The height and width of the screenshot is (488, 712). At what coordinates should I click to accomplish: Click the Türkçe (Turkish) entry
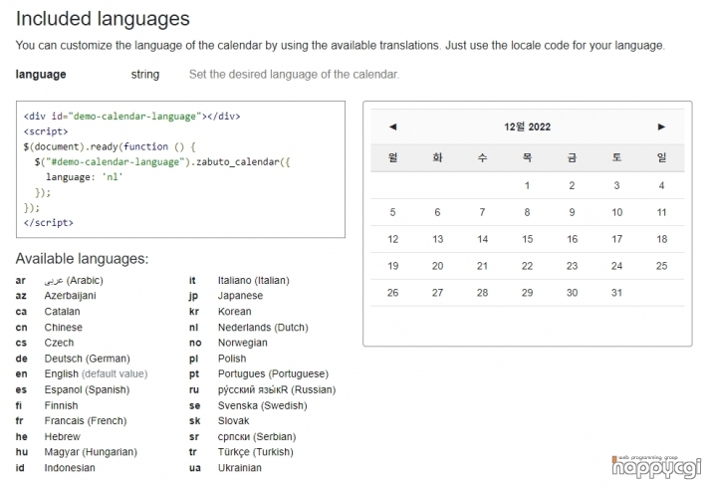point(256,452)
